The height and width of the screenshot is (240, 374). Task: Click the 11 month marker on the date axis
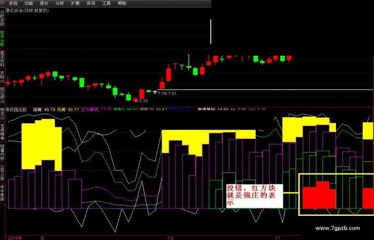pos(278,238)
